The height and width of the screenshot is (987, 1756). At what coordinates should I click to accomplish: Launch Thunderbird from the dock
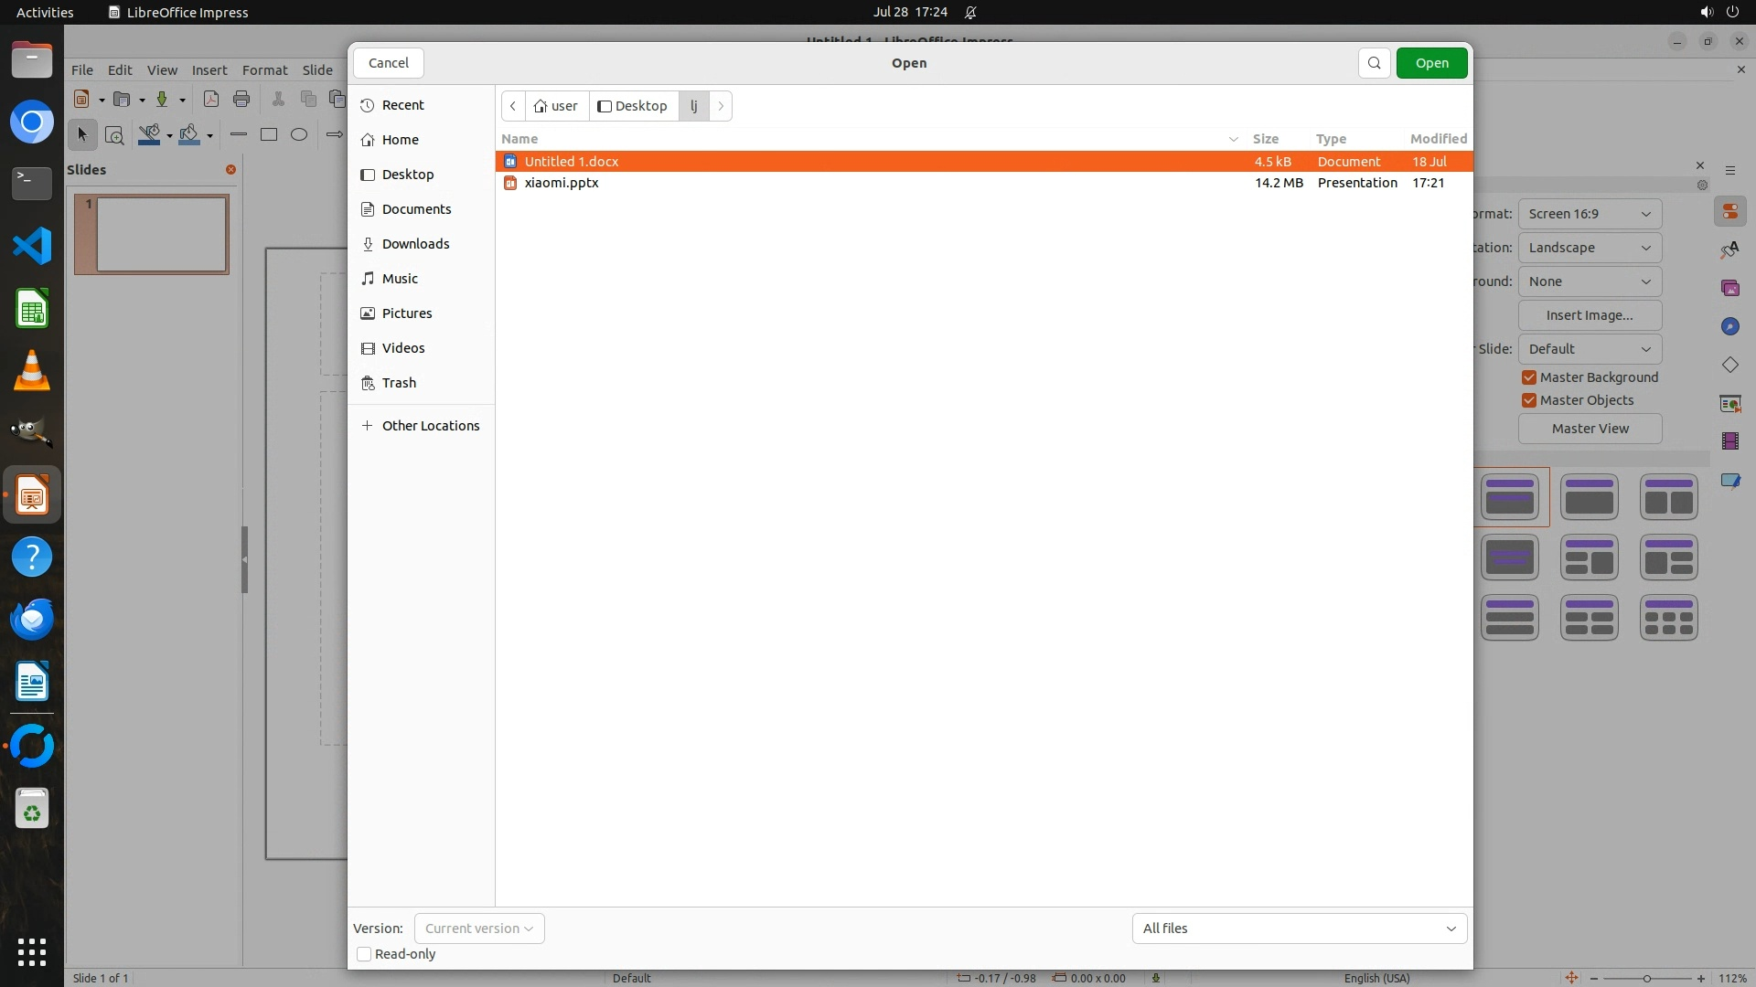[x=32, y=619]
